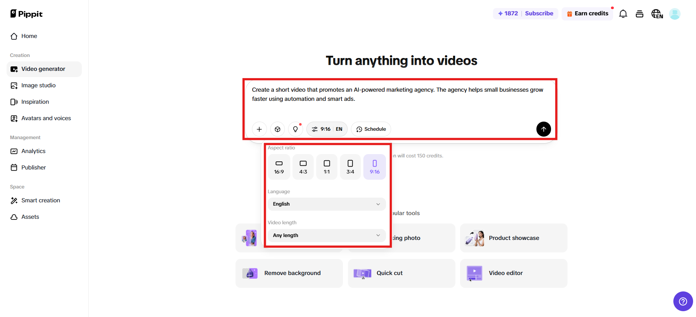This screenshot has height=317, width=696.
Task: Click the Video length label
Action: point(282,223)
